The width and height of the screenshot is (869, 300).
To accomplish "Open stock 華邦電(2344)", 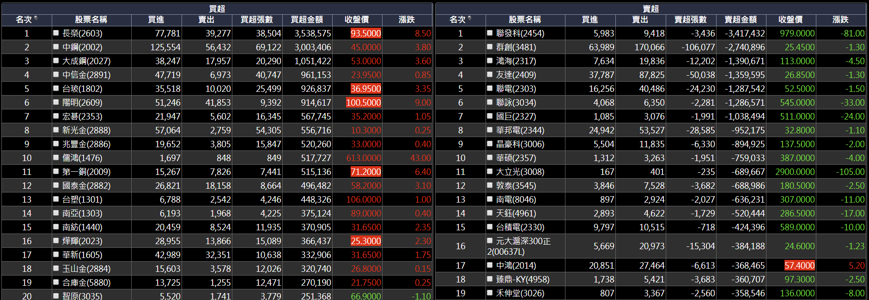I will point(520,130).
